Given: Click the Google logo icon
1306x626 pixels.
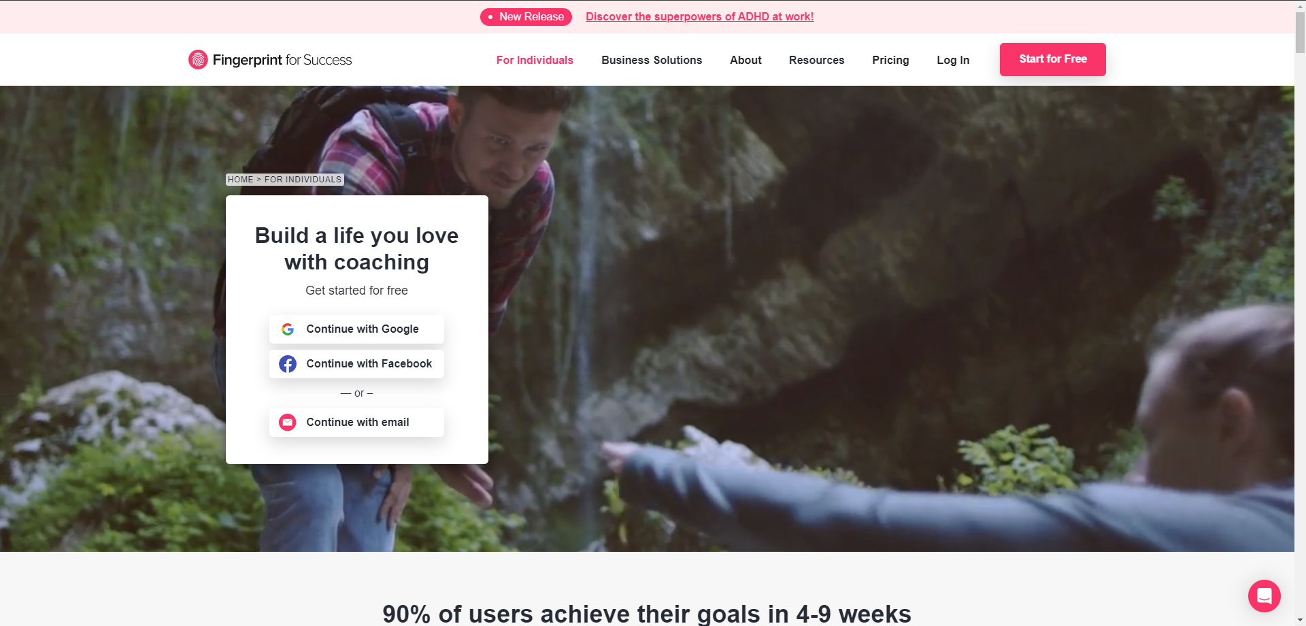Looking at the screenshot, I should (288, 329).
